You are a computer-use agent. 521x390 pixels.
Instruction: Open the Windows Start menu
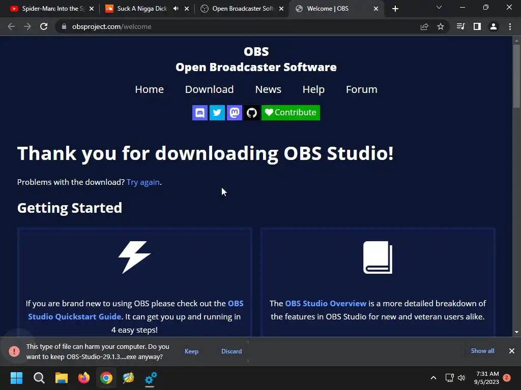17,378
